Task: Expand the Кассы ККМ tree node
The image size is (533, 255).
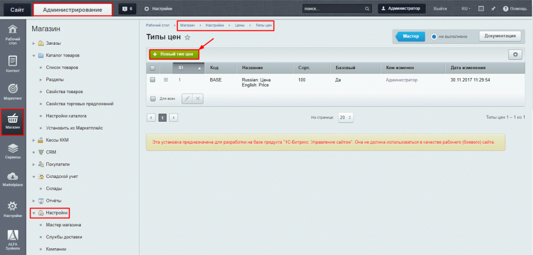Action: pos(34,140)
